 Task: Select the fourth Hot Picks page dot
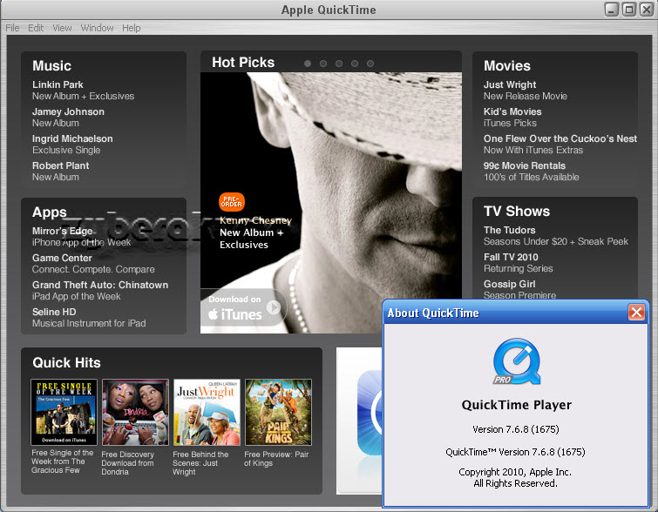[x=355, y=64]
